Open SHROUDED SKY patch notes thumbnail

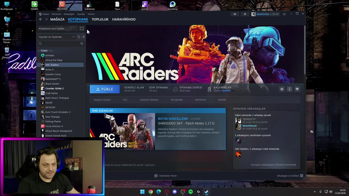point(122,131)
